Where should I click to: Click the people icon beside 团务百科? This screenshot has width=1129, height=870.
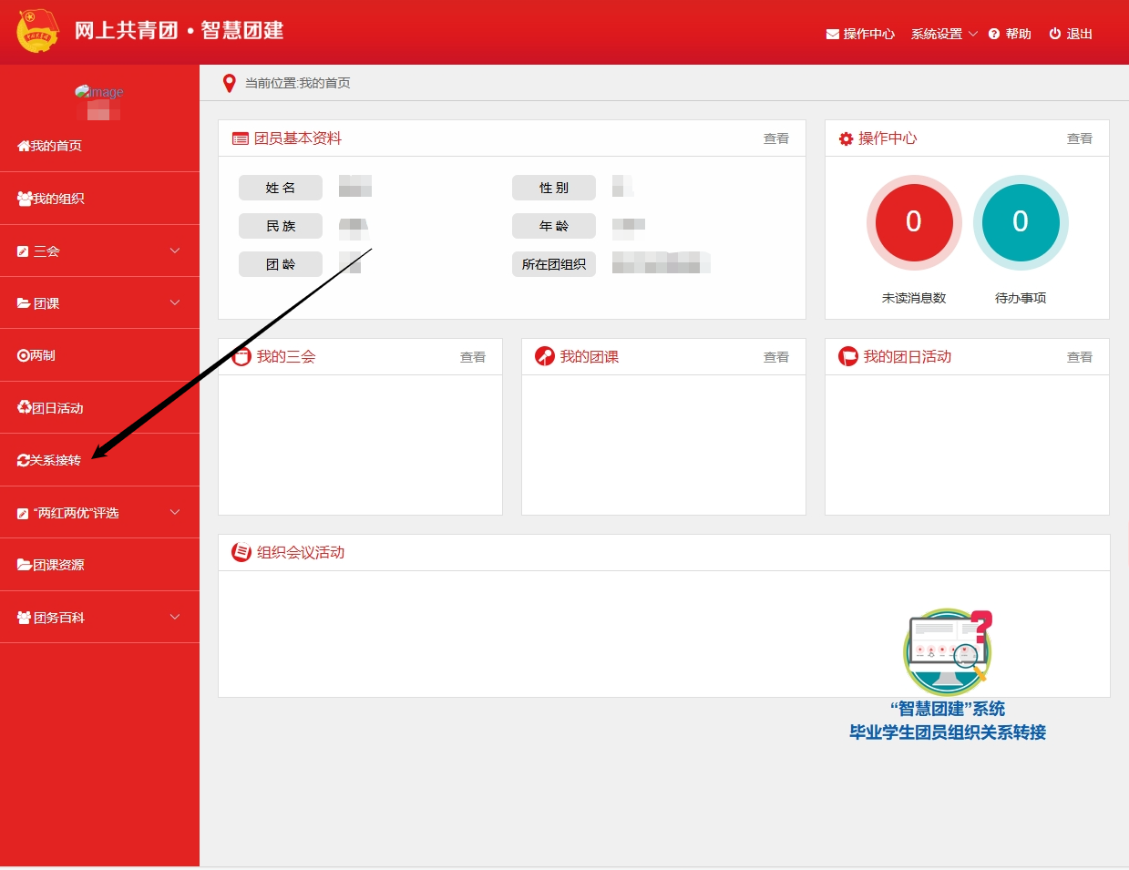(x=25, y=618)
